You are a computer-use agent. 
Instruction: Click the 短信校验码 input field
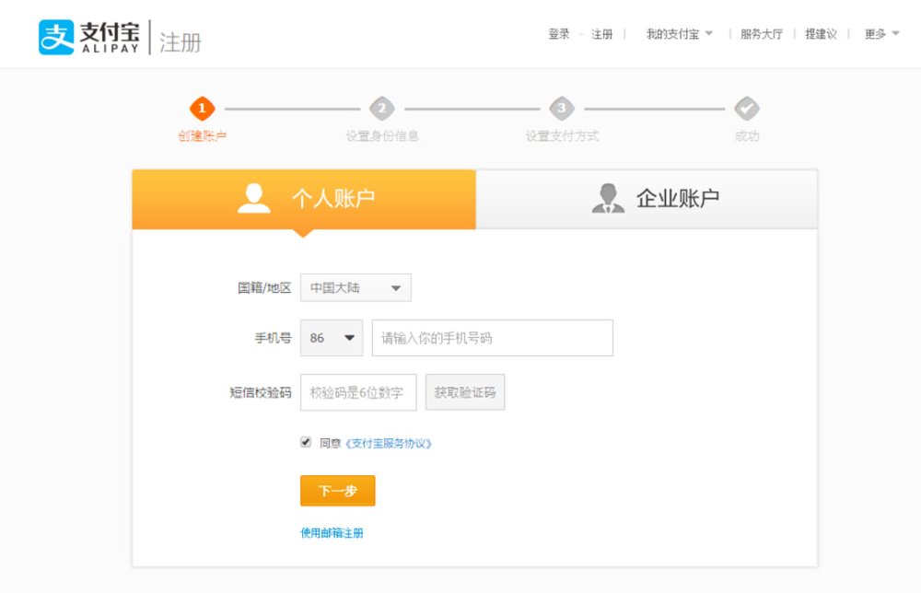coord(358,392)
